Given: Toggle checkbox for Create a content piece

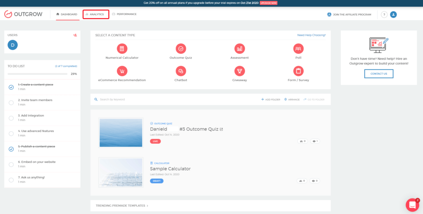Looking at the screenshot, I should (11, 87).
